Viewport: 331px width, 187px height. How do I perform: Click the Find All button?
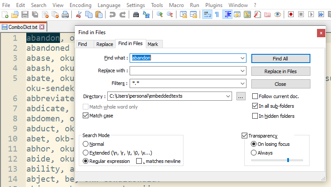[x=281, y=58]
